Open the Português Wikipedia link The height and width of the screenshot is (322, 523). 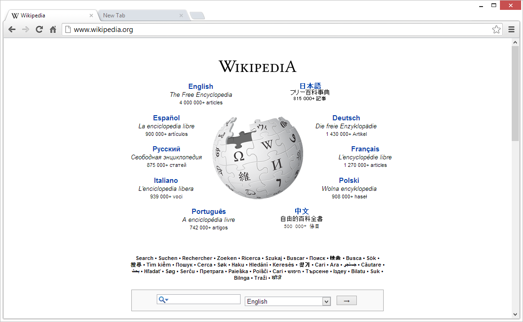(209, 212)
